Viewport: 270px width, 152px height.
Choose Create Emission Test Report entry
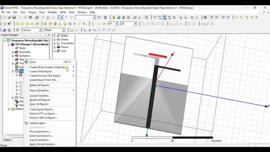click(x=50, y=76)
